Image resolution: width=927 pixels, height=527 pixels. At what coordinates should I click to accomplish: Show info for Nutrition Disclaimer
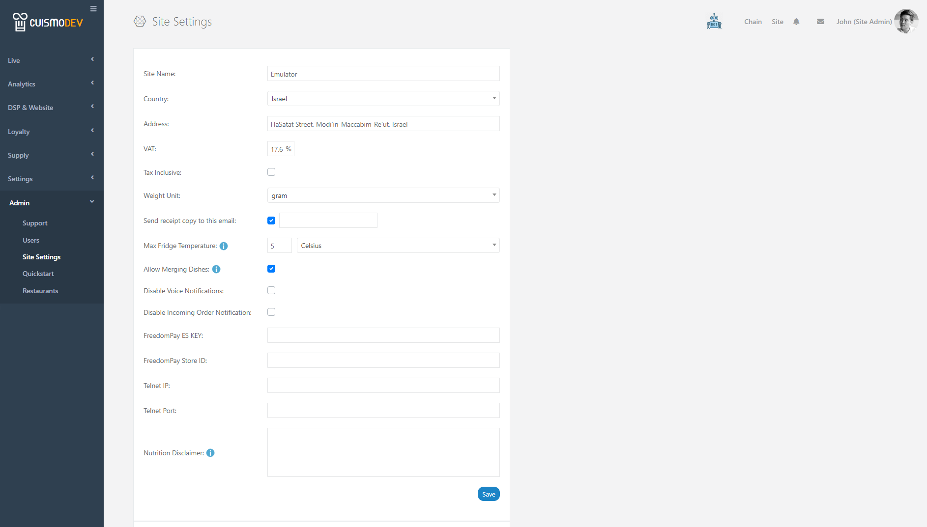coord(210,453)
